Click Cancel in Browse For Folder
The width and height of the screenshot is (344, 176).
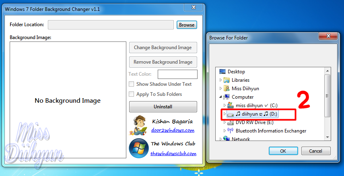[316, 151]
